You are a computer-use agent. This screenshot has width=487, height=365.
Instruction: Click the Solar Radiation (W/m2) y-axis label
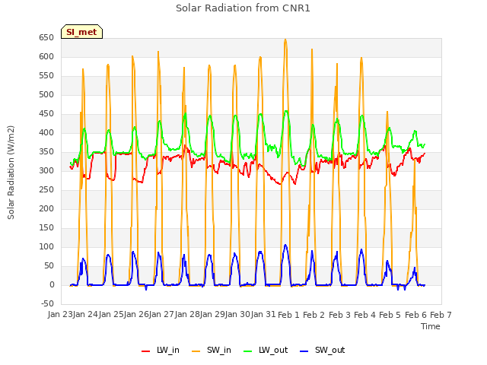tap(11, 173)
